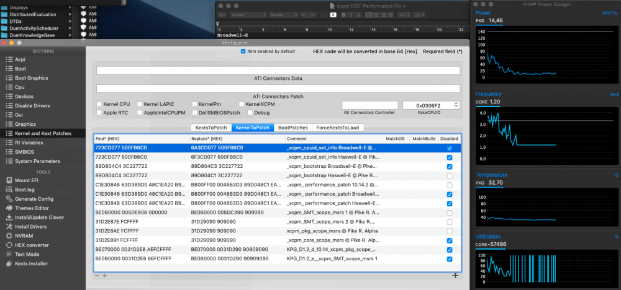Open the HEX converter tool

coord(31,245)
